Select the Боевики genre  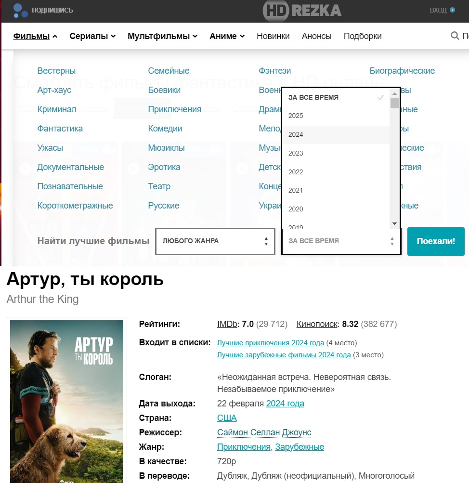164,90
